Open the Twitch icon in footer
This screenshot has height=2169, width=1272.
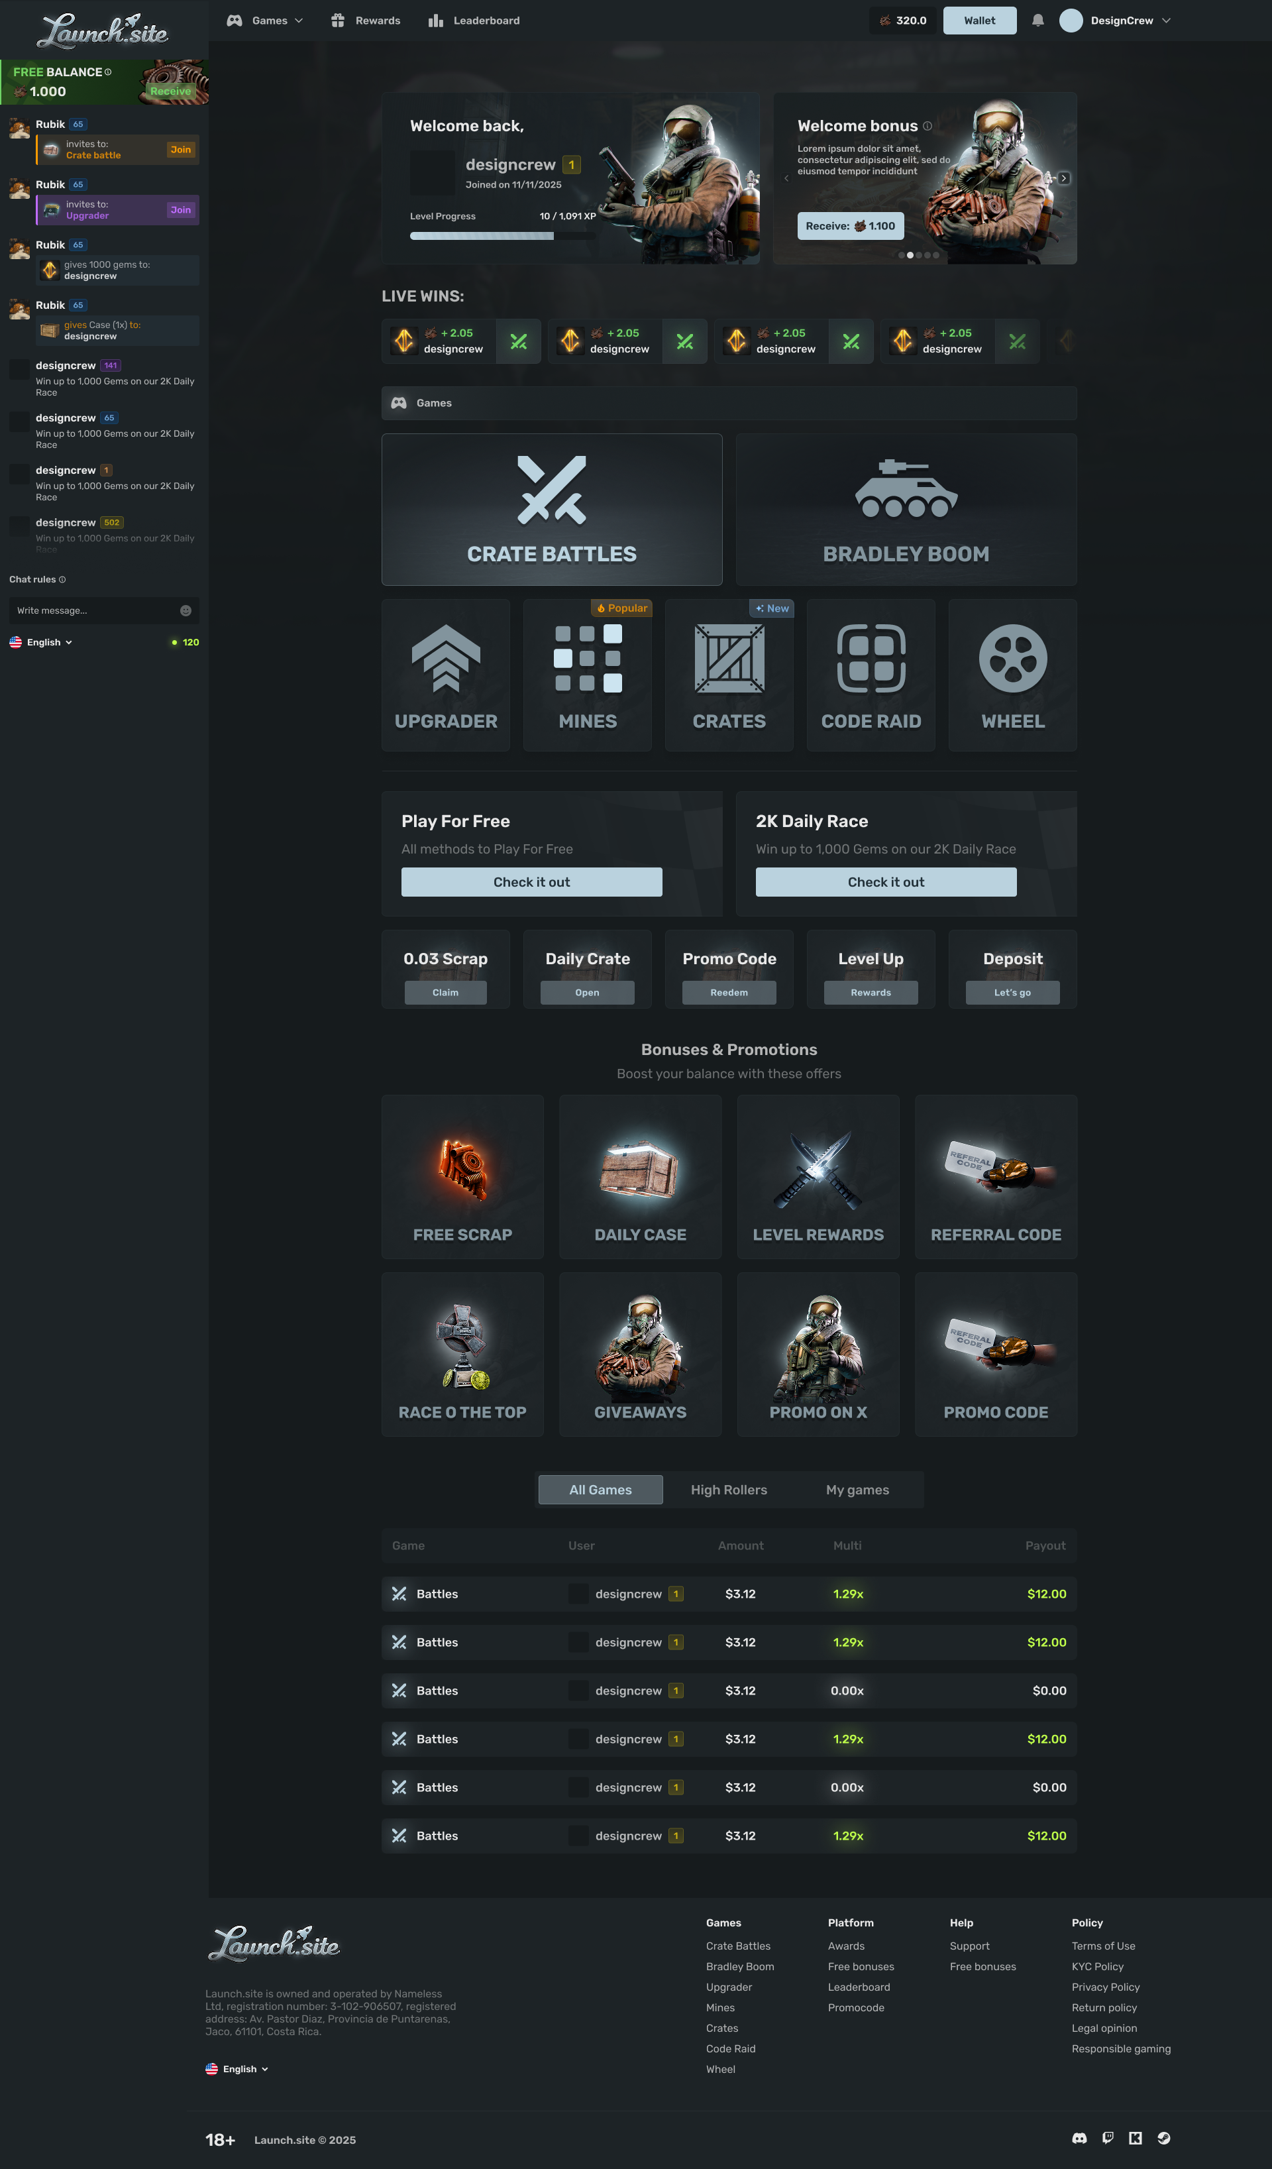tap(1108, 2139)
